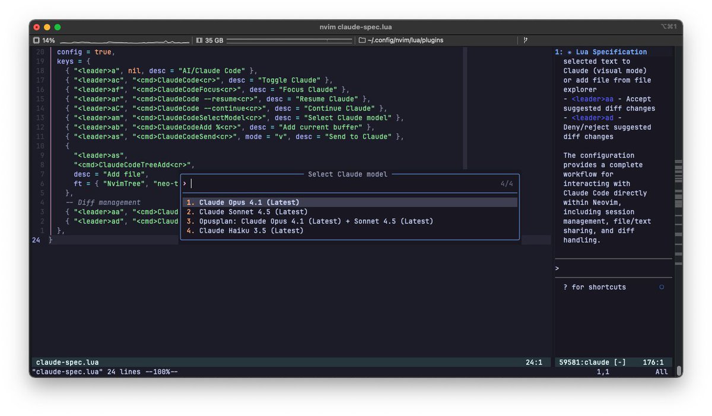
Task: Click 'All' in the bottom command line
Action: [x=662, y=372]
